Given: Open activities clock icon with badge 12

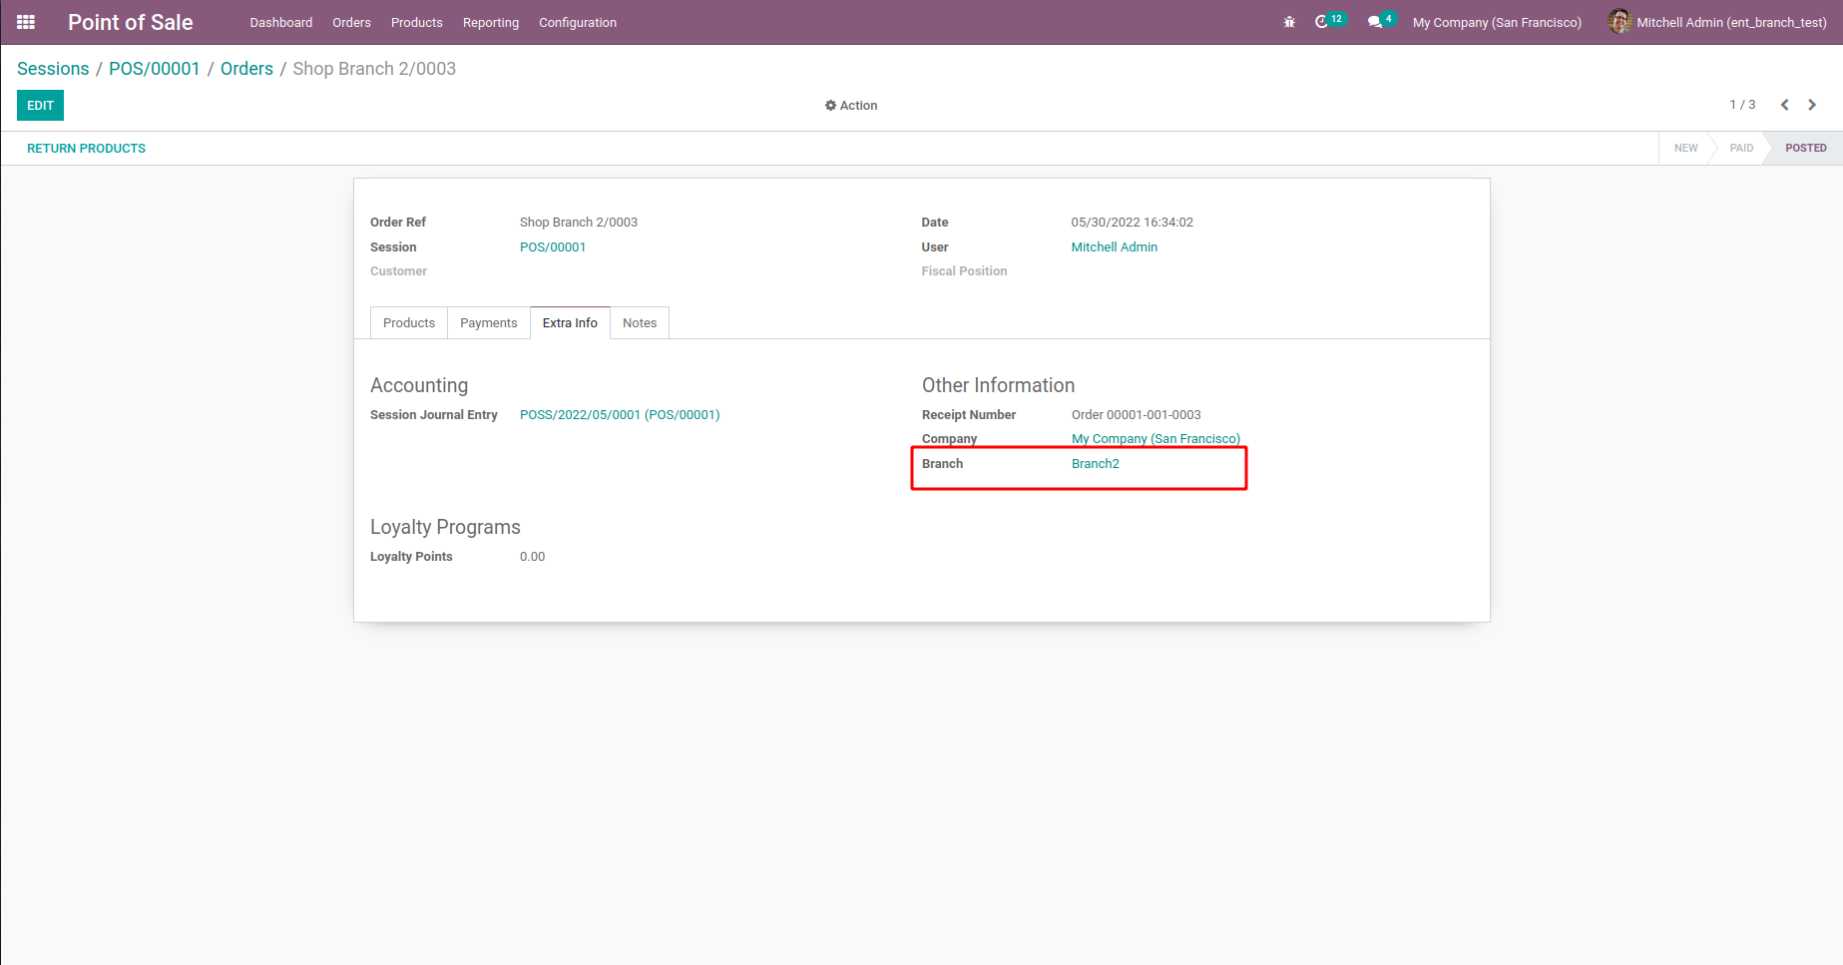Looking at the screenshot, I should point(1322,22).
